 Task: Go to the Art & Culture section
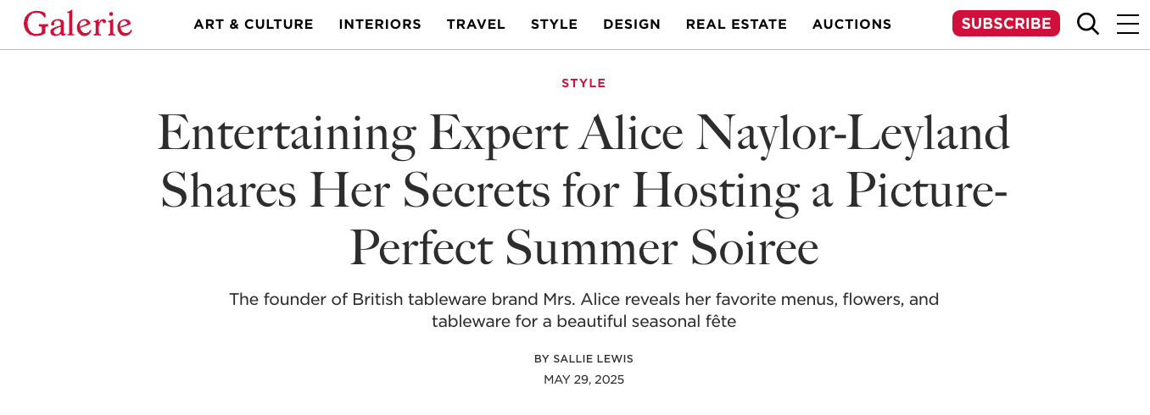254,25
